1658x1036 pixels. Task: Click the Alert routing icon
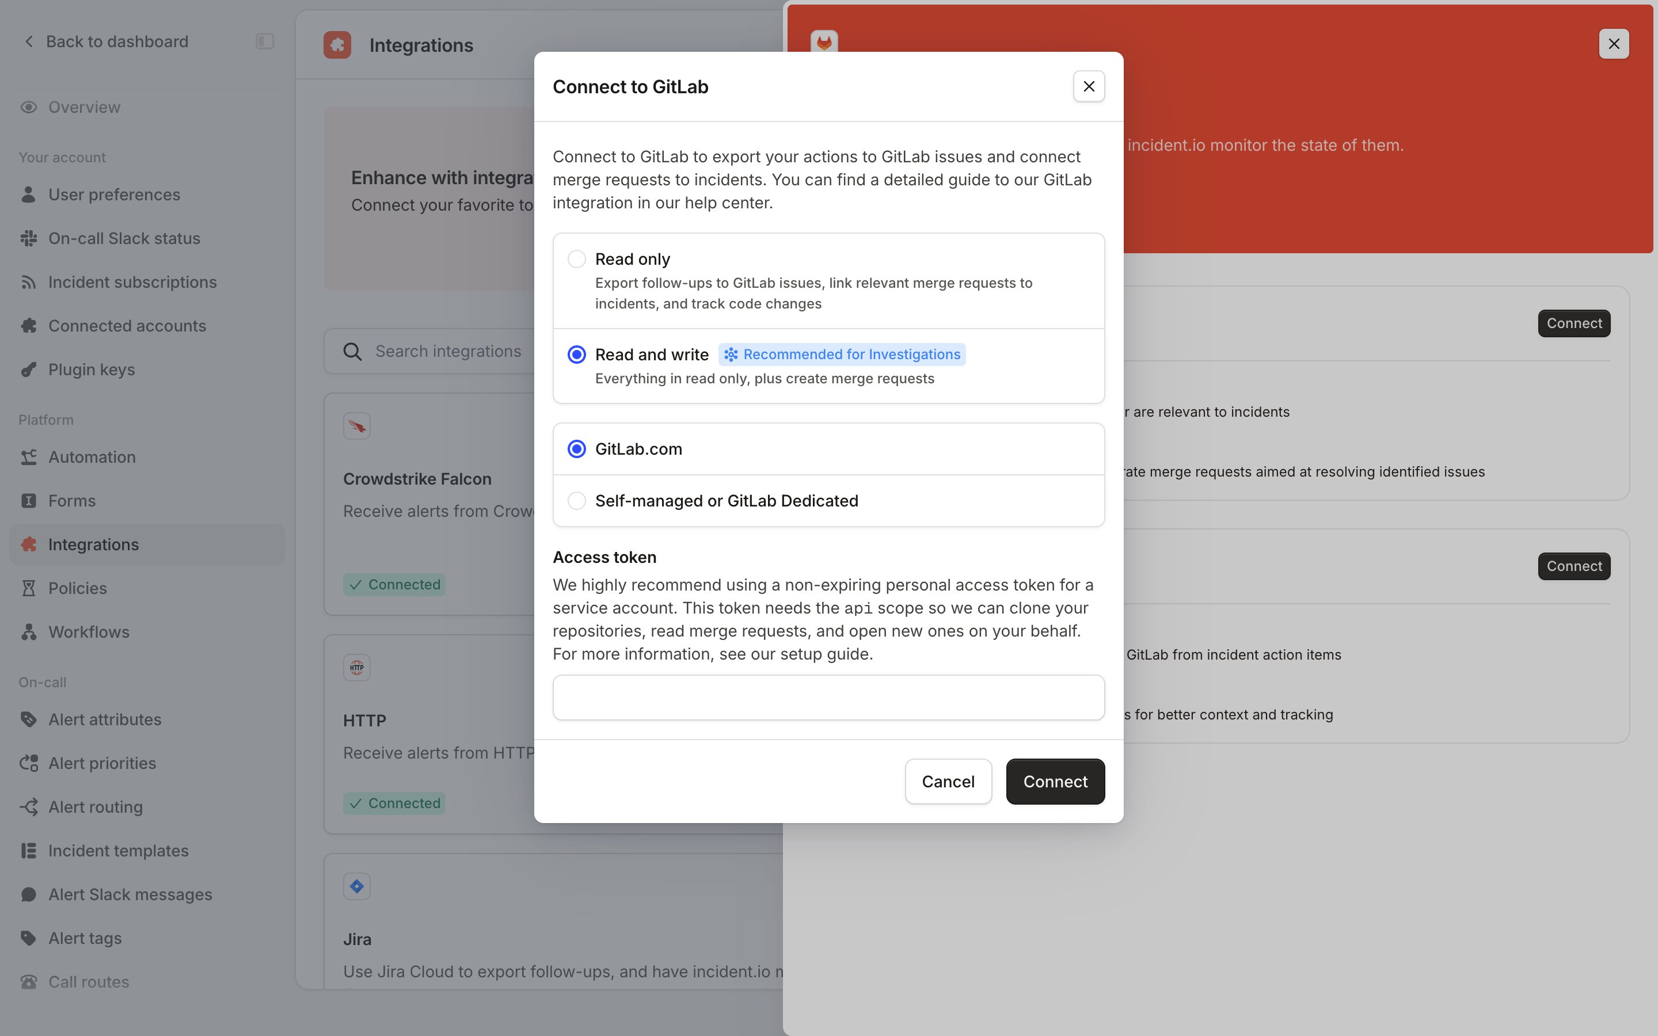[x=29, y=807]
